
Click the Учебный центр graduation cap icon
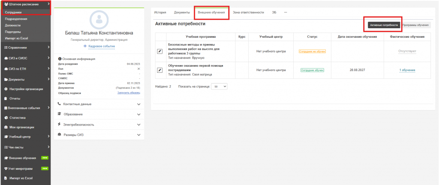[6, 137]
